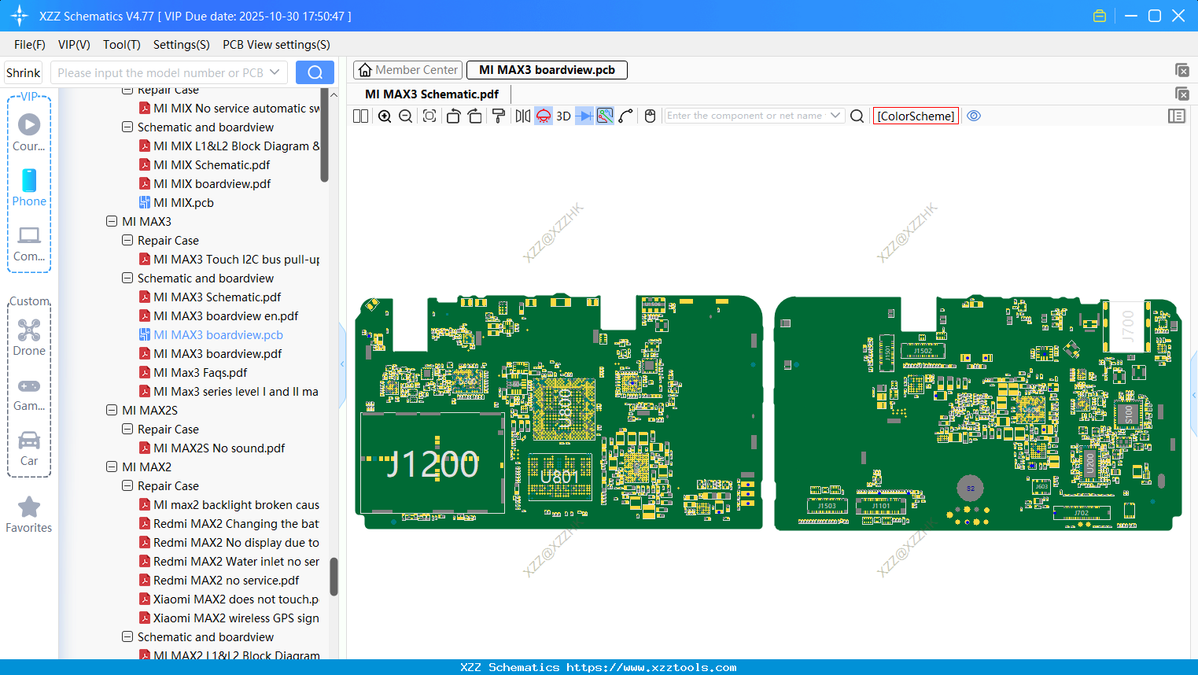This screenshot has height=675, width=1198.
Task: Select the Drone category in the sidebar
Action: coord(29,337)
